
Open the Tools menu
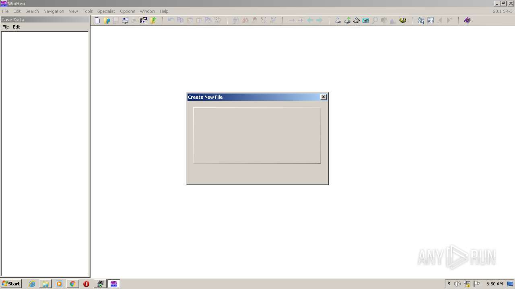pyautogui.click(x=87, y=11)
